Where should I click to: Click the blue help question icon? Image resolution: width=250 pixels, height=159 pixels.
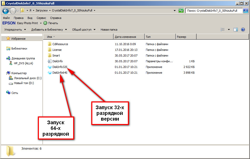click(x=243, y=30)
